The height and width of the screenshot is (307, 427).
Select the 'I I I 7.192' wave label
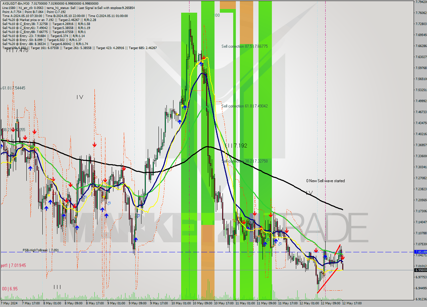coord(236,146)
